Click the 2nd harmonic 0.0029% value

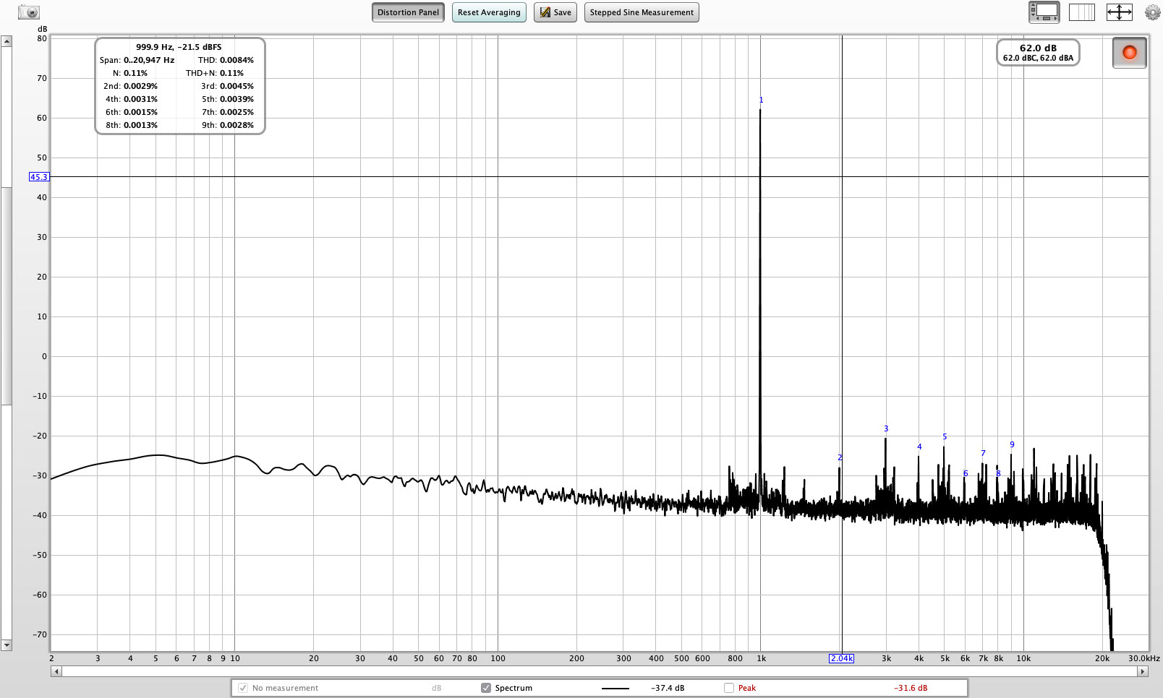(140, 86)
